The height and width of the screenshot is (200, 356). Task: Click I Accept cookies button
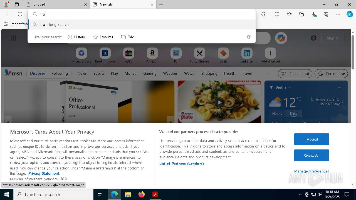(x=311, y=139)
